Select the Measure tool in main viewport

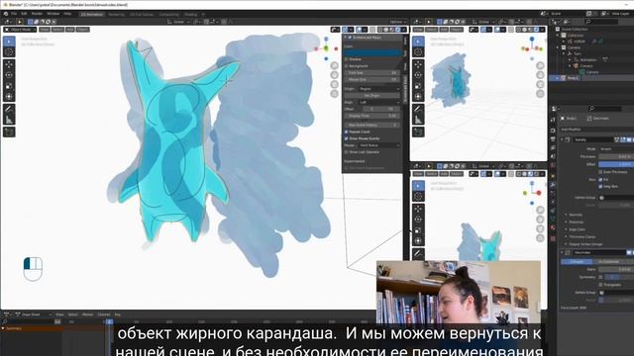tap(9, 119)
